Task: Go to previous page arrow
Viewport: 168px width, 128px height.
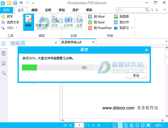Action: (x=70, y=125)
